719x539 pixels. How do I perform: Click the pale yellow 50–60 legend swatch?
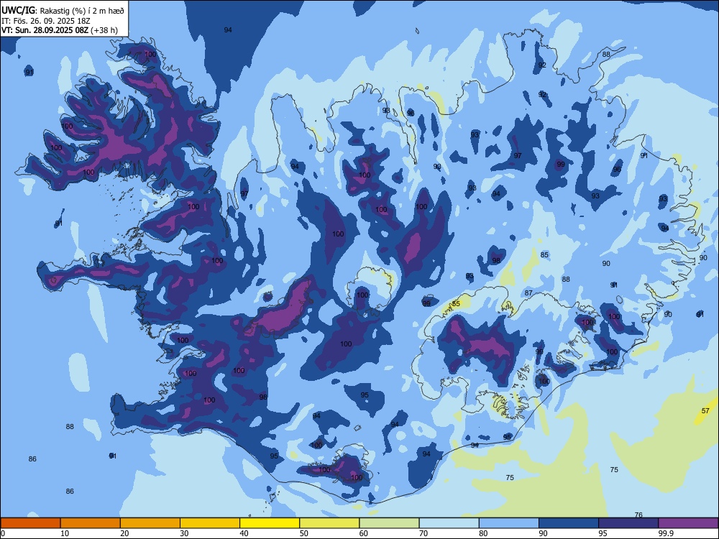pyautogui.click(x=329, y=523)
